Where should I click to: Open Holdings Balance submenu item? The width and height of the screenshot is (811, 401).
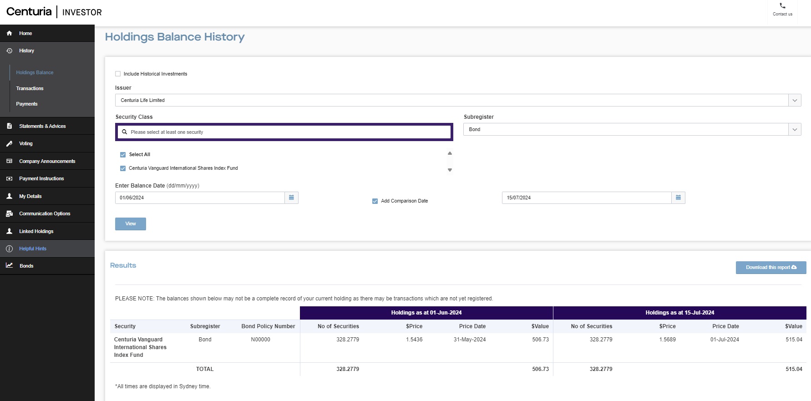35,72
